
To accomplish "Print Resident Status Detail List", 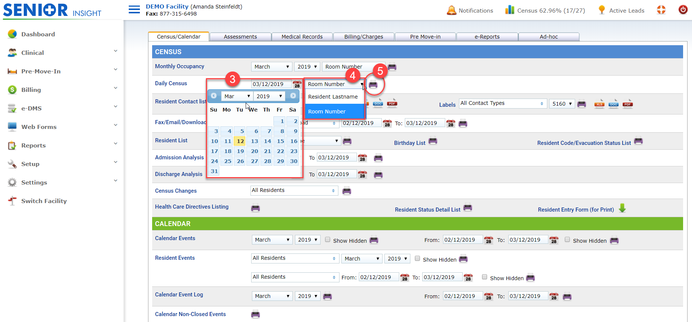I will 468,208.
